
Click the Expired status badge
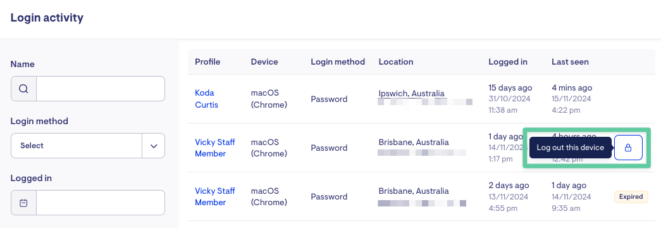click(631, 197)
